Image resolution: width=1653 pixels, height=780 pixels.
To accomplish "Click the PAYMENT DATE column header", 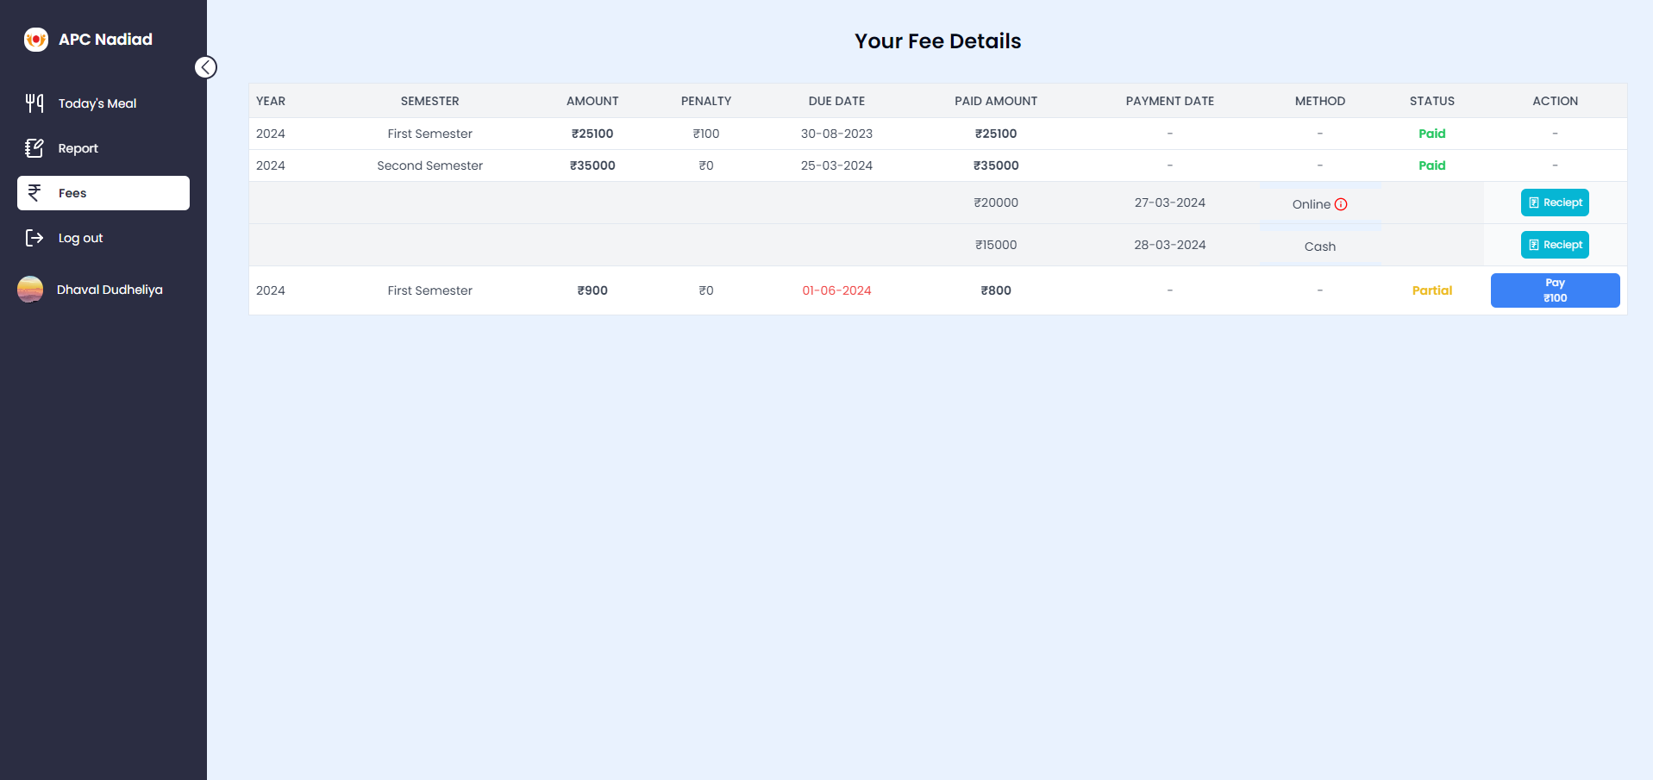I will click(x=1170, y=101).
